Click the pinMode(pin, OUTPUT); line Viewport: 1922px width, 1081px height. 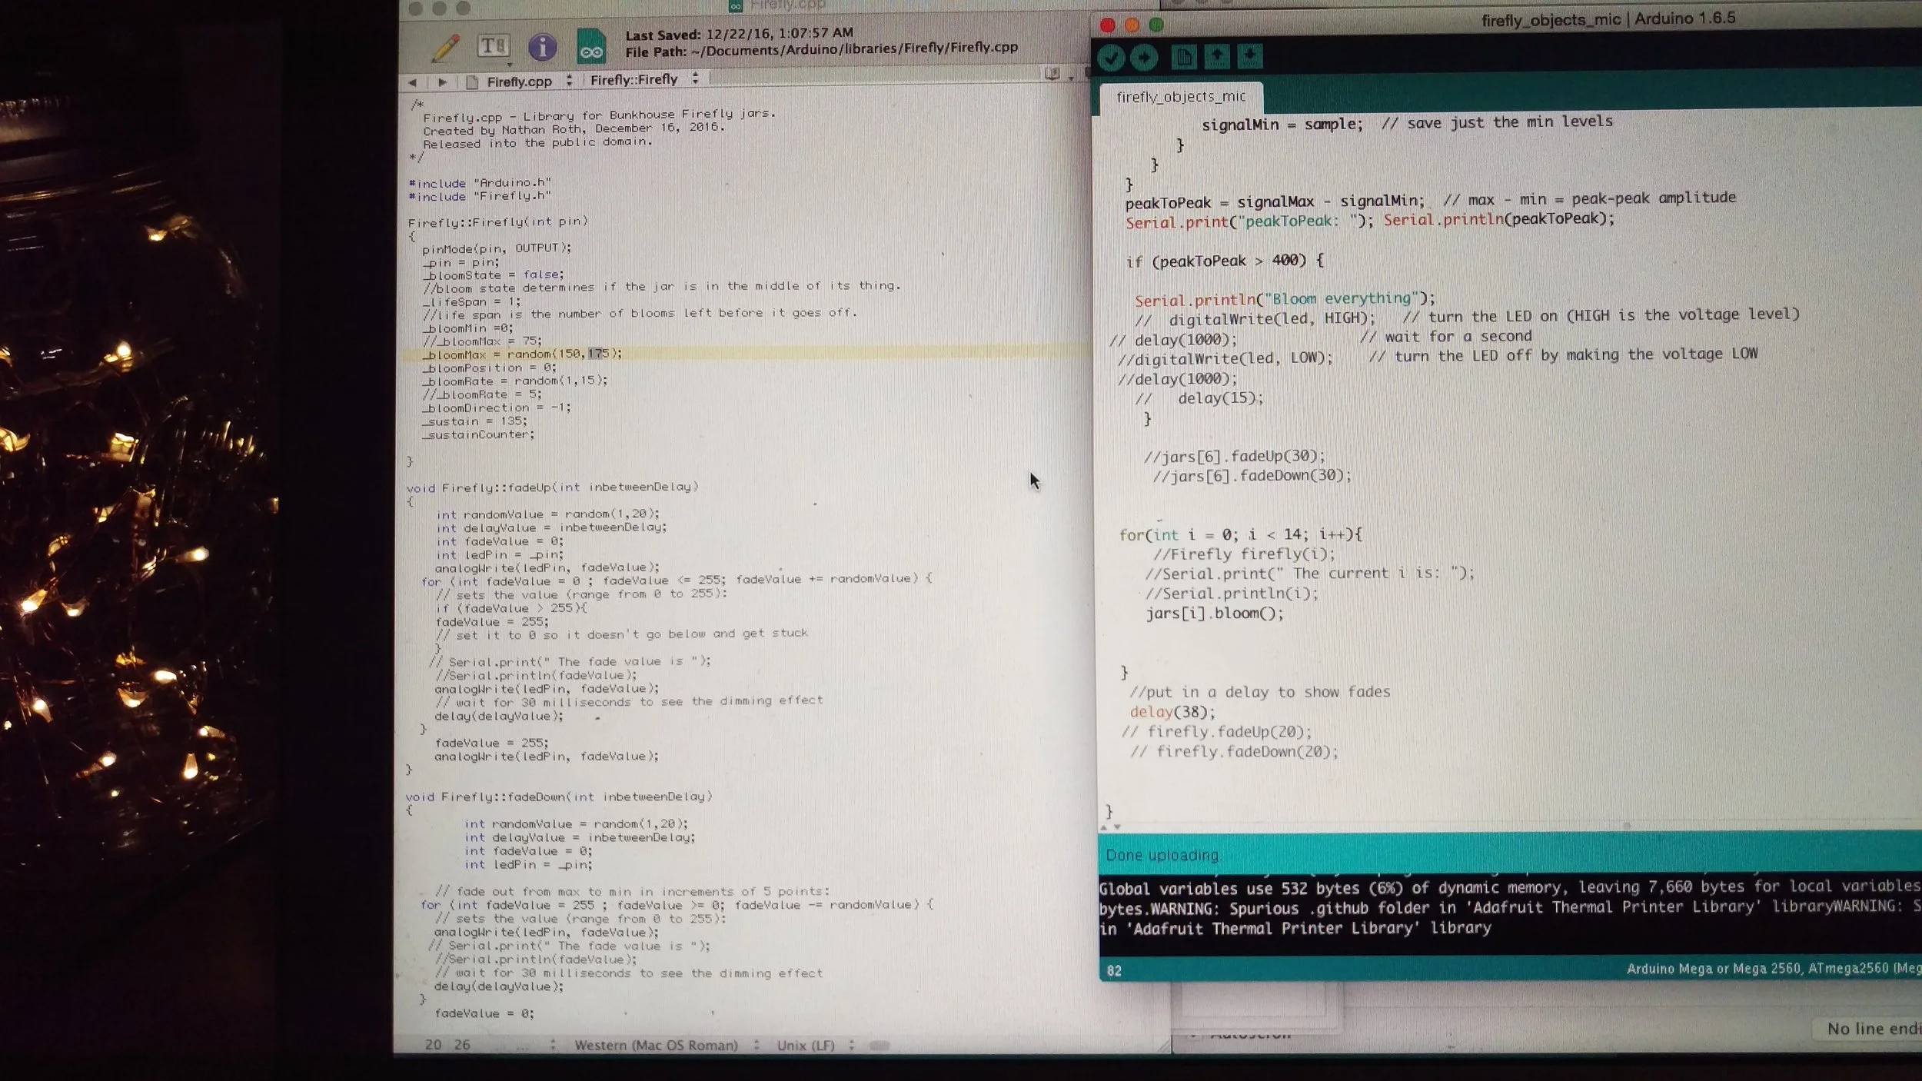tap(497, 248)
